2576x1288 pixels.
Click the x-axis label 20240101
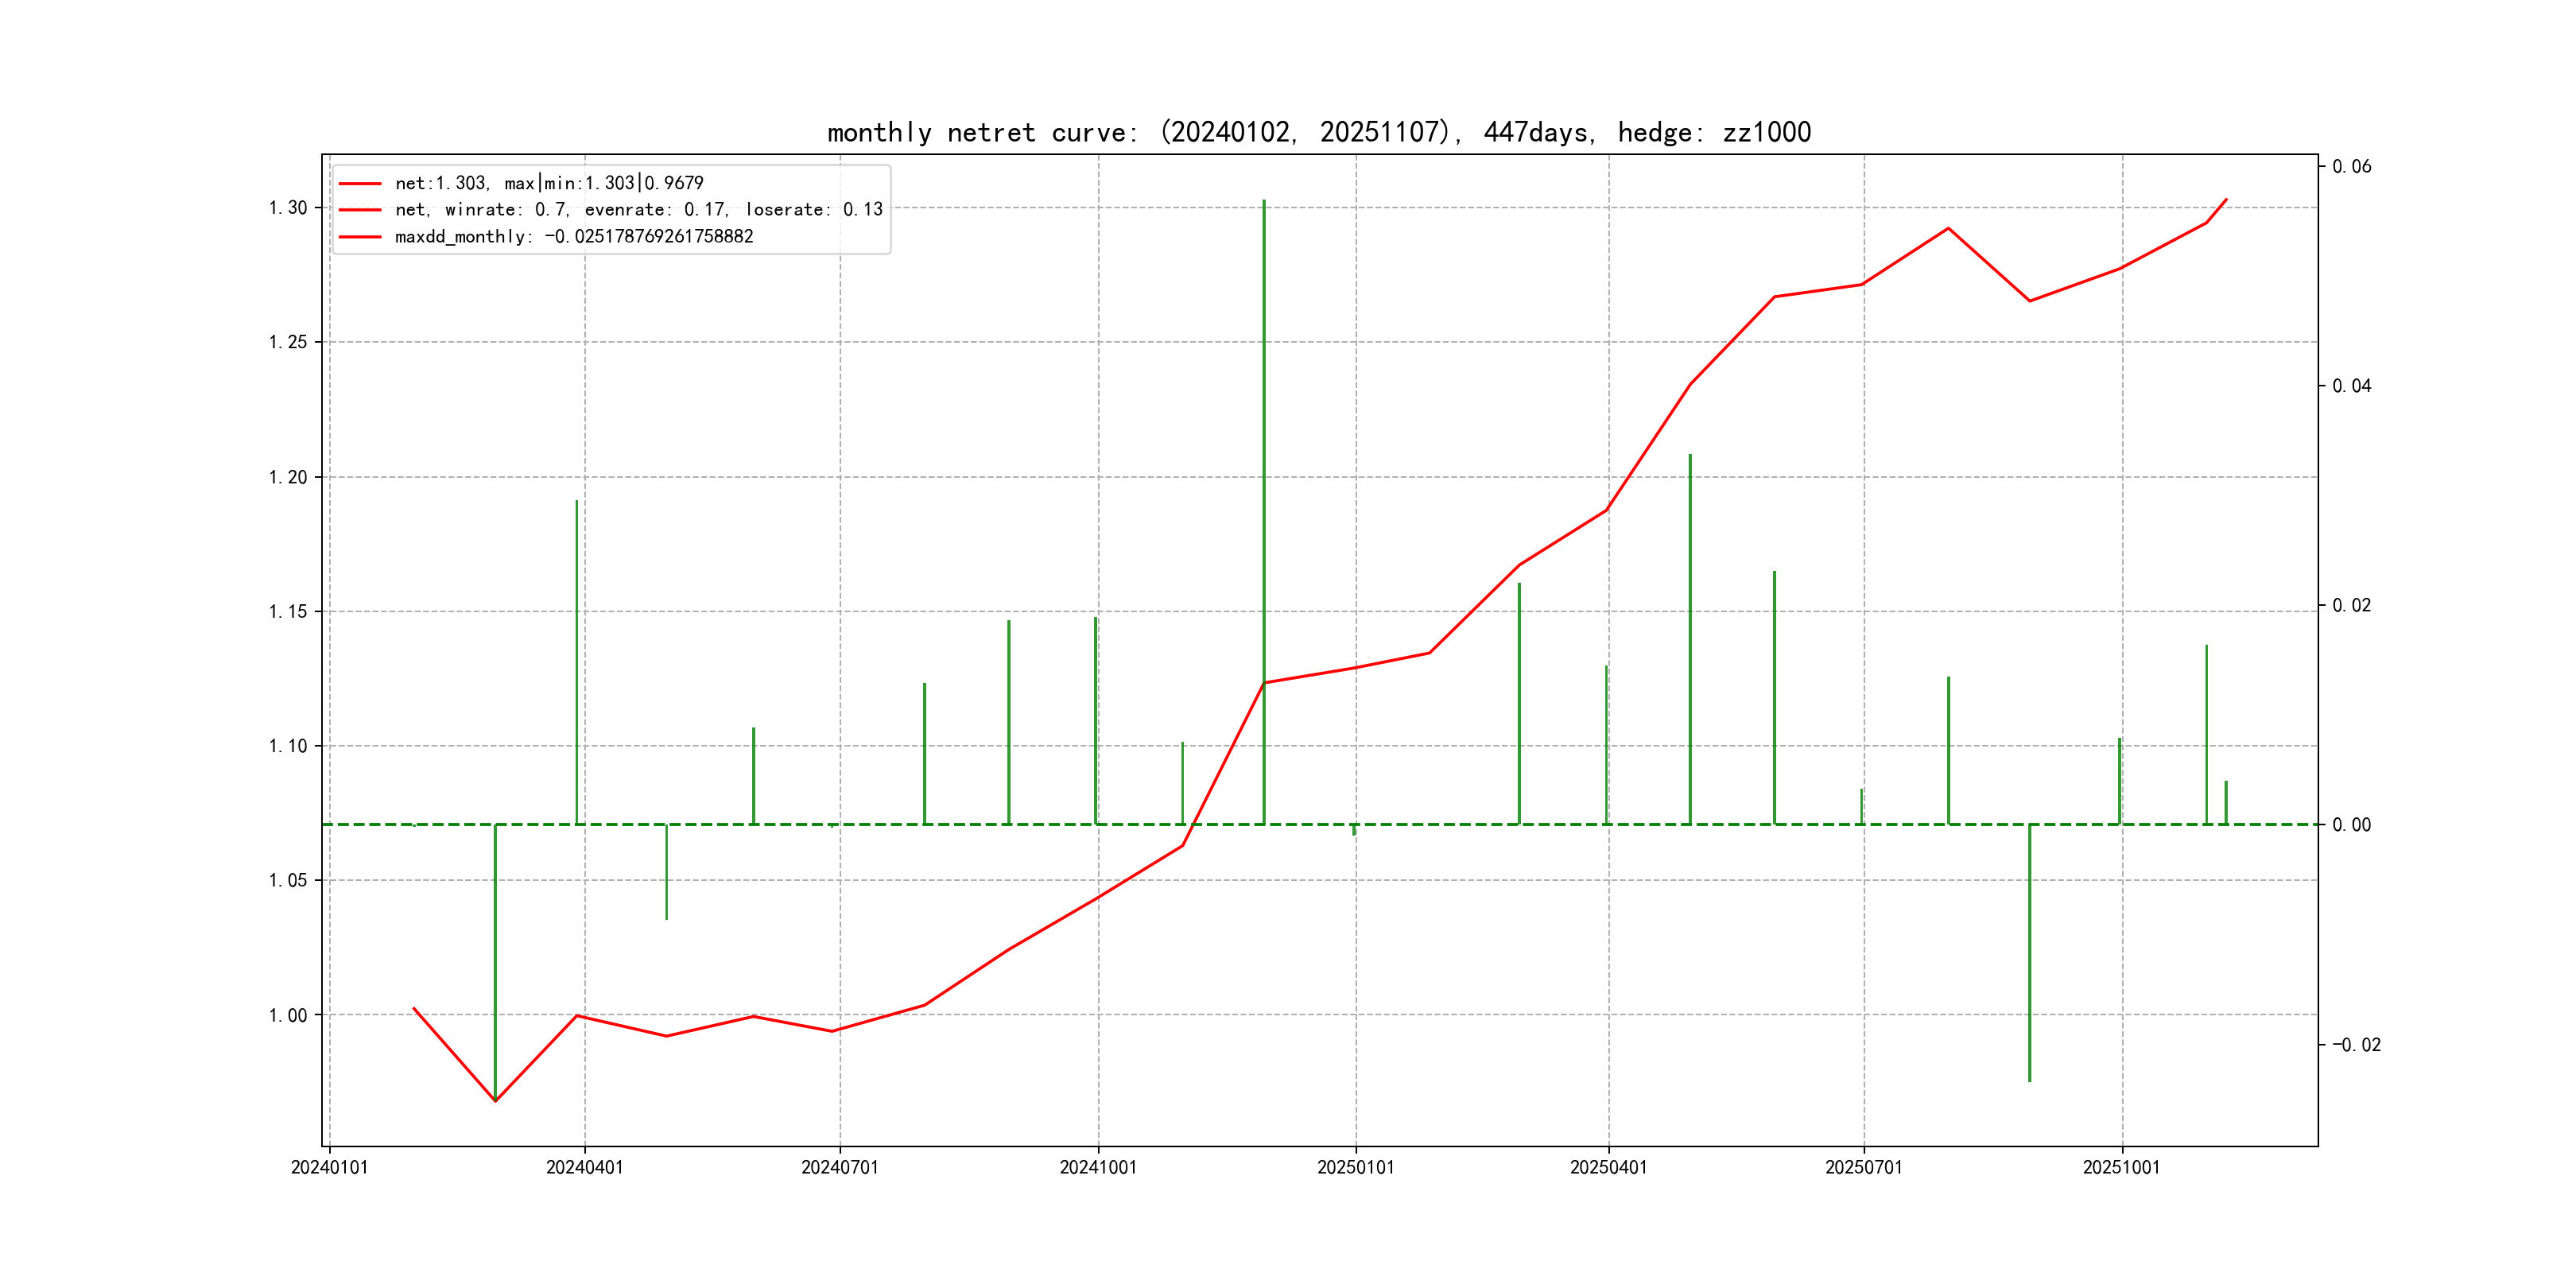tap(329, 1168)
